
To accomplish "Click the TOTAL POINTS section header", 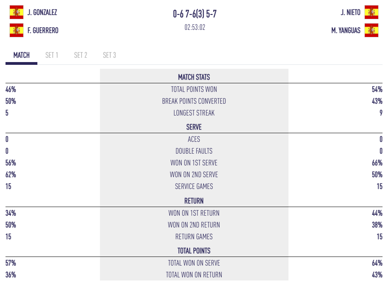I will [194, 251].
